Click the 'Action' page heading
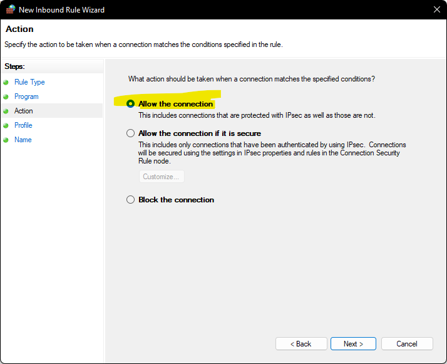Screen dimensions: 447x364 coord(19,29)
